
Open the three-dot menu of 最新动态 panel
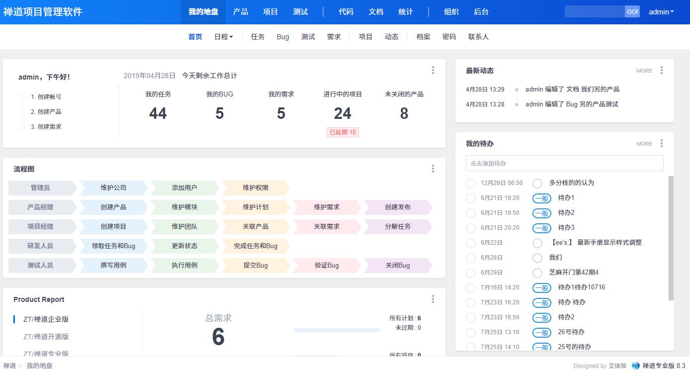(x=661, y=70)
